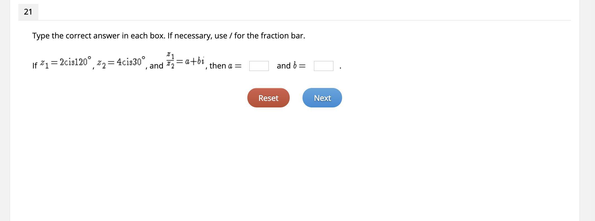Click the red Reset button
Viewport: 595px width, 221px height.
pos(268,98)
